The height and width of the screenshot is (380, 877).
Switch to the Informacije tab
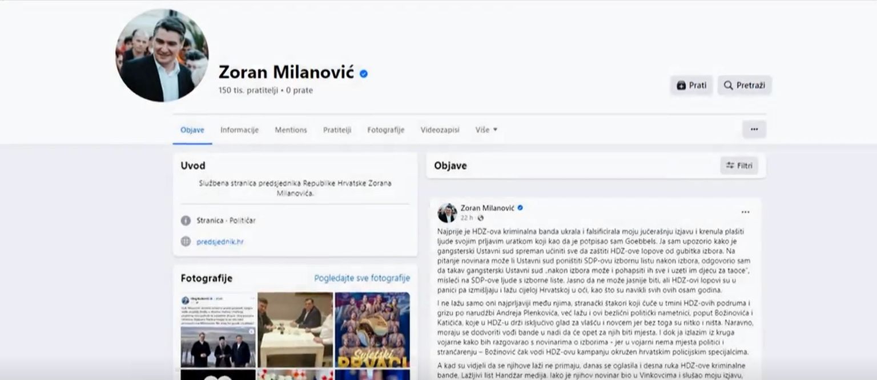click(239, 130)
